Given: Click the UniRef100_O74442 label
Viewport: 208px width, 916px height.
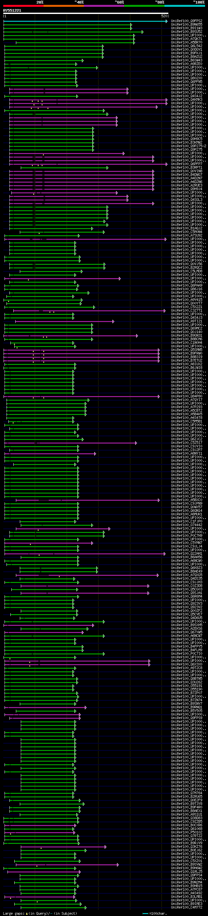Looking at the screenshot, I should [x=187, y=525].
